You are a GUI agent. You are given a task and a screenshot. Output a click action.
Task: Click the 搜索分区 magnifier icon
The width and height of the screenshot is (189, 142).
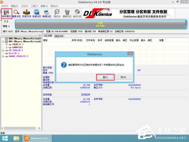point(16,14)
